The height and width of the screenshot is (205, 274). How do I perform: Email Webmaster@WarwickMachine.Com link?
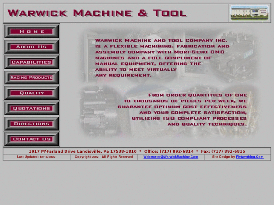point(171,157)
